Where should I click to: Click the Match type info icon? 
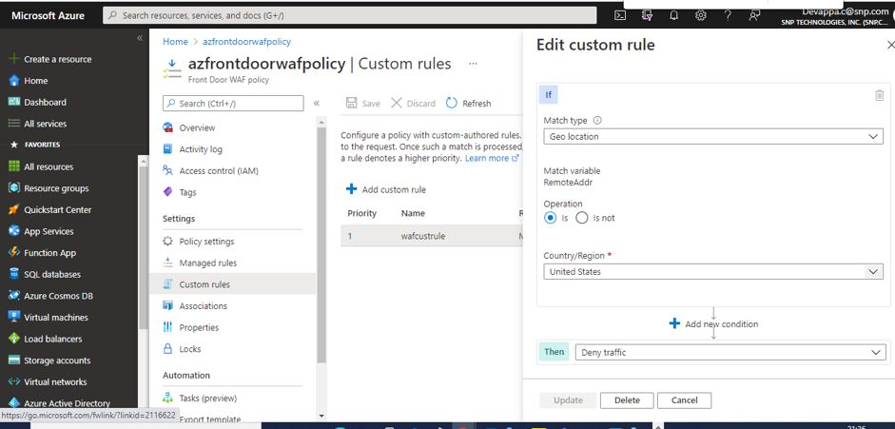[597, 121]
